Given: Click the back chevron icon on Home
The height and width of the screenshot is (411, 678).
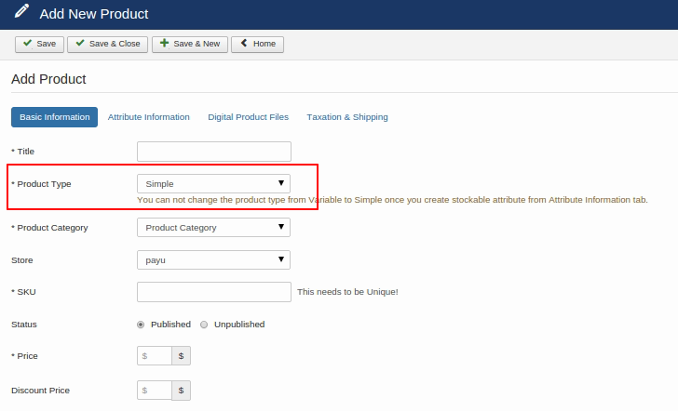Looking at the screenshot, I should (x=243, y=44).
